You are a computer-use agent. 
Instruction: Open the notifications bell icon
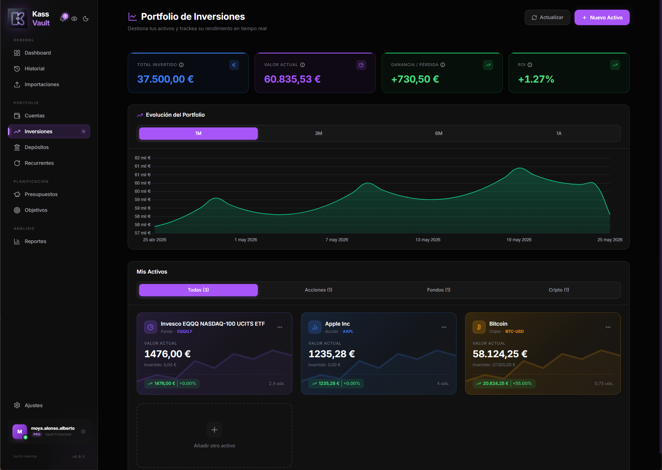coord(63,19)
